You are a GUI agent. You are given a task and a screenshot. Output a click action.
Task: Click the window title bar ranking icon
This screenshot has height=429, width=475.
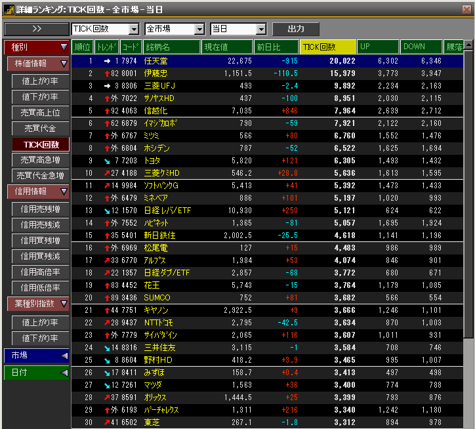pyautogui.click(x=9, y=10)
